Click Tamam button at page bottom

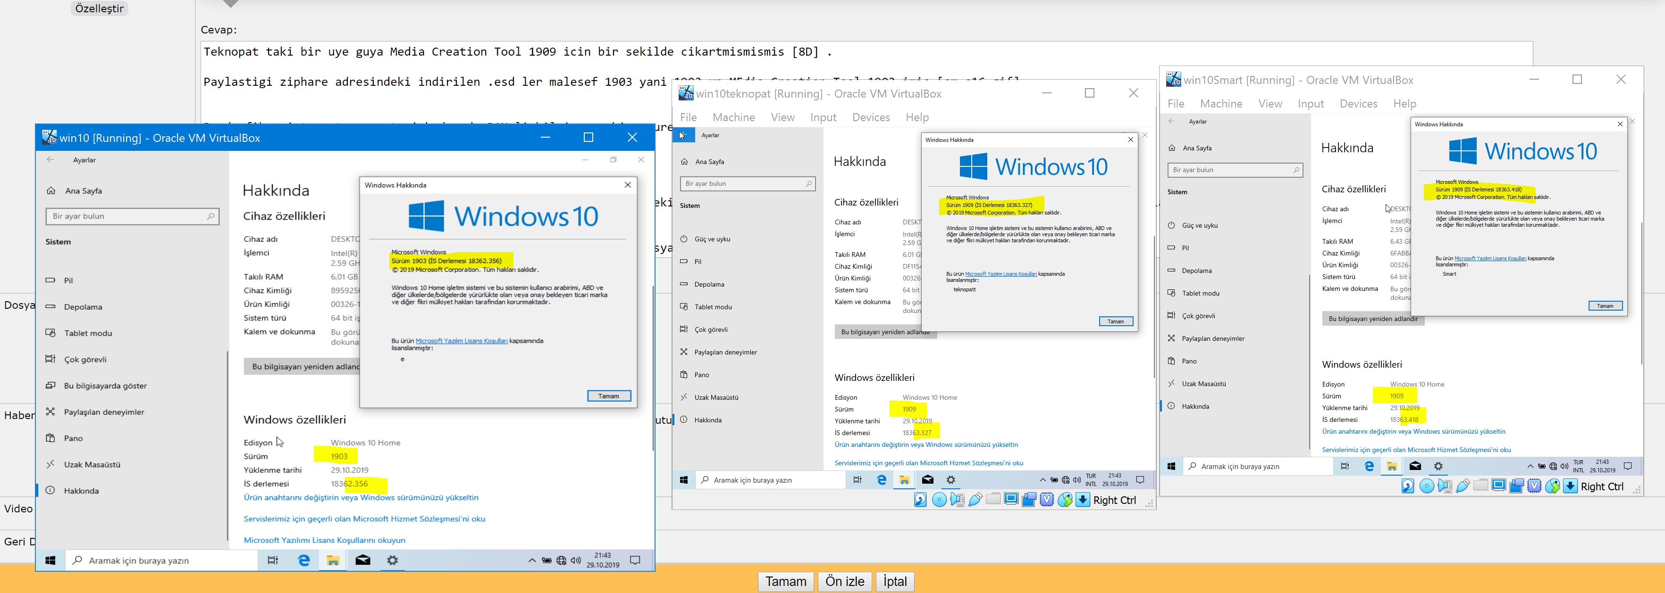(x=785, y=581)
